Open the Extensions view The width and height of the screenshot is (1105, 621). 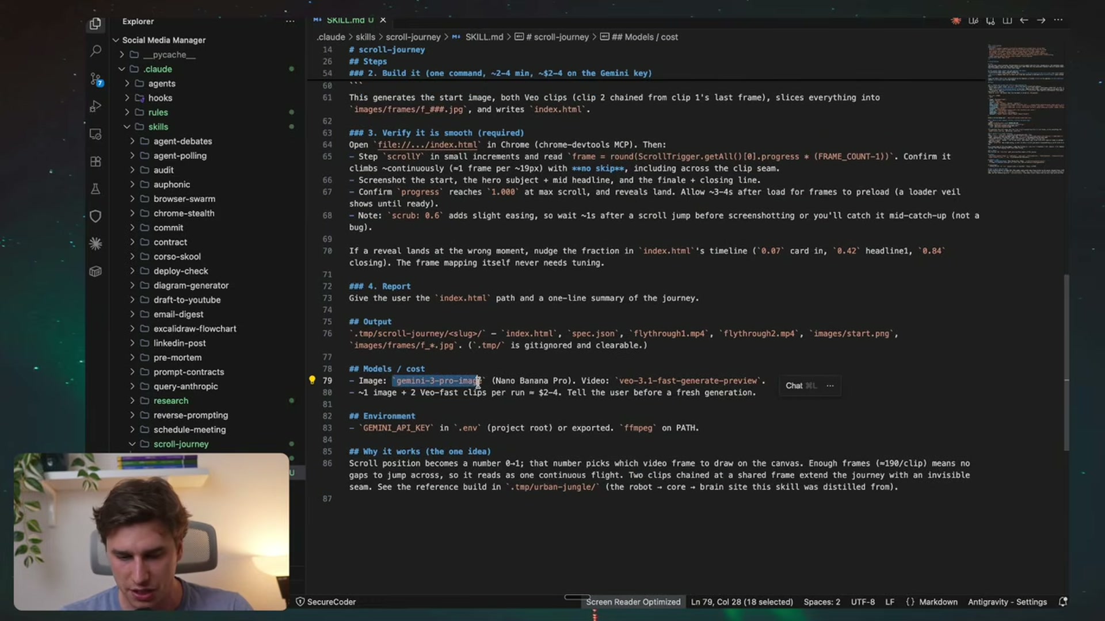[x=96, y=162]
